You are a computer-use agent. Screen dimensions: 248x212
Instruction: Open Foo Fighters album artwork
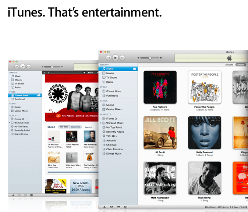coord(160,87)
